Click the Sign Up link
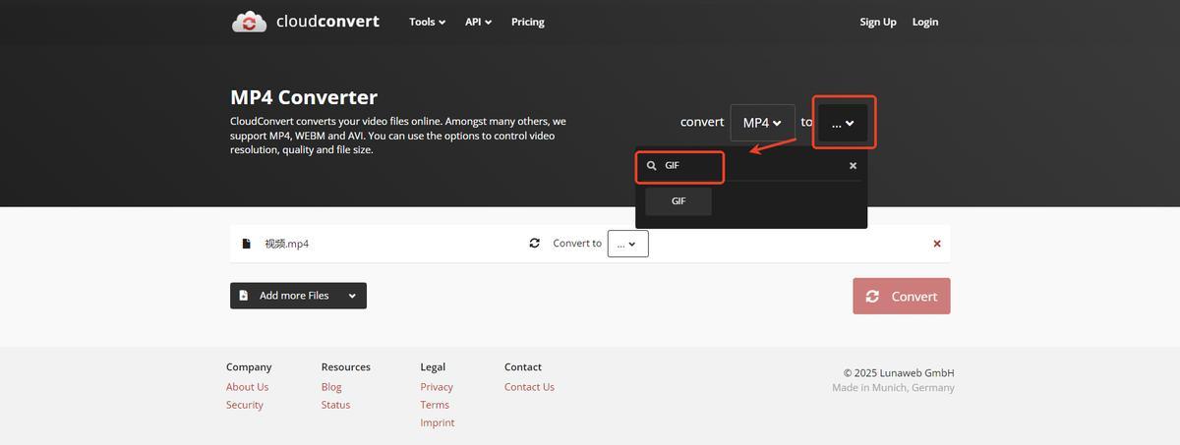The height and width of the screenshot is (445, 1180). click(x=877, y=22)
